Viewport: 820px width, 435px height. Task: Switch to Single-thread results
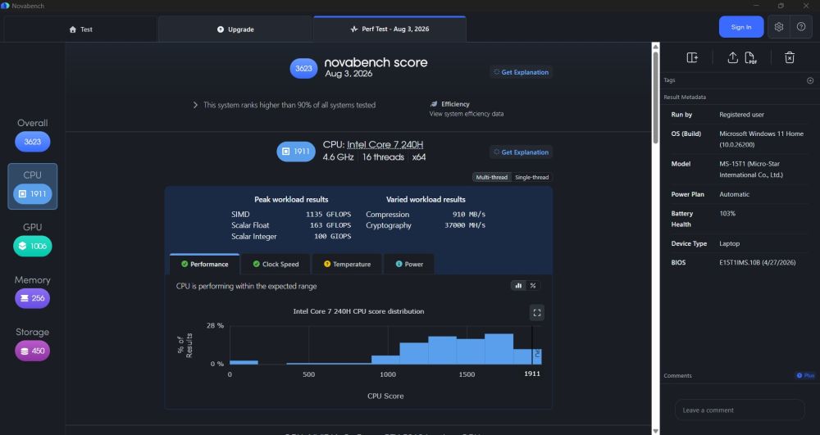click(532, 178)
